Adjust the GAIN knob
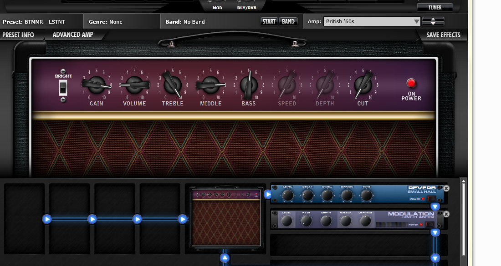The height and width of the screenshot is (266, 501). point(96,85)
